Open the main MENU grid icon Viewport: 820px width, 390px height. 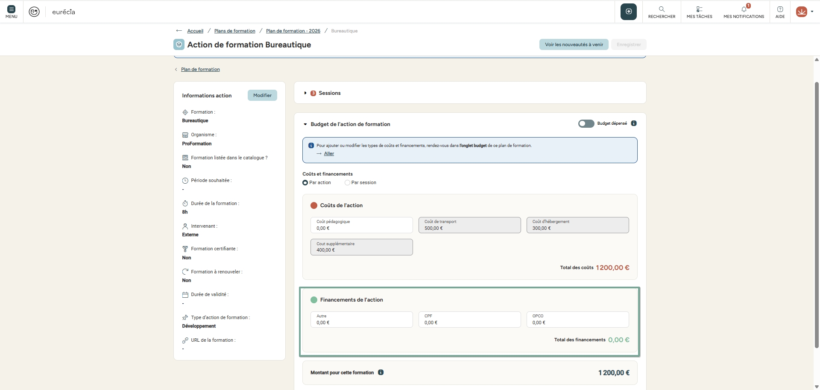pos(12,9)
